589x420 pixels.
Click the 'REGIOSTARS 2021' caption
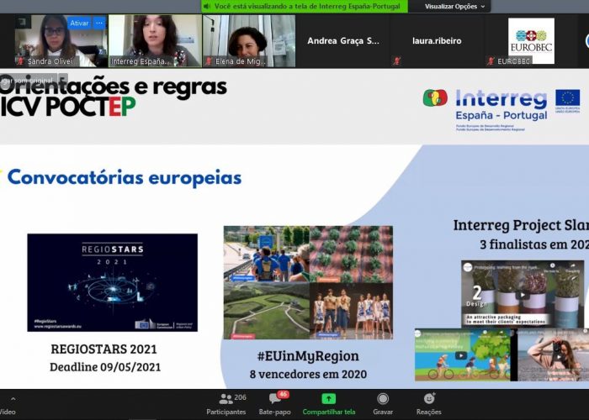[104, 349]
